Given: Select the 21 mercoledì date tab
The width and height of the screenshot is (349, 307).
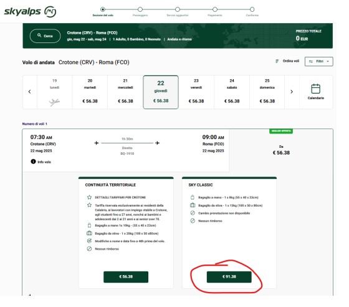Looking at the screenshot, I should (x=125, y=92).
